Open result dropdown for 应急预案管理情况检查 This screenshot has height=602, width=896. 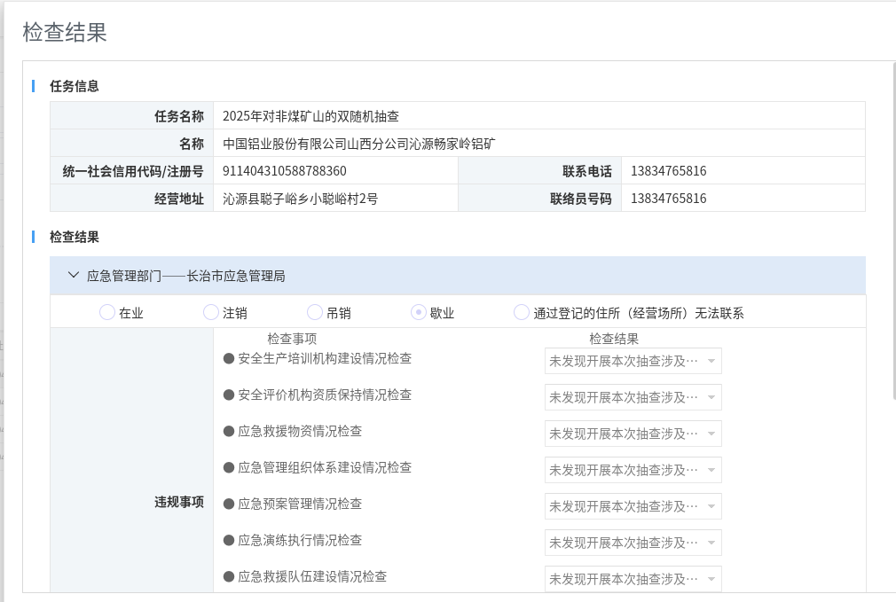(633, 506)
